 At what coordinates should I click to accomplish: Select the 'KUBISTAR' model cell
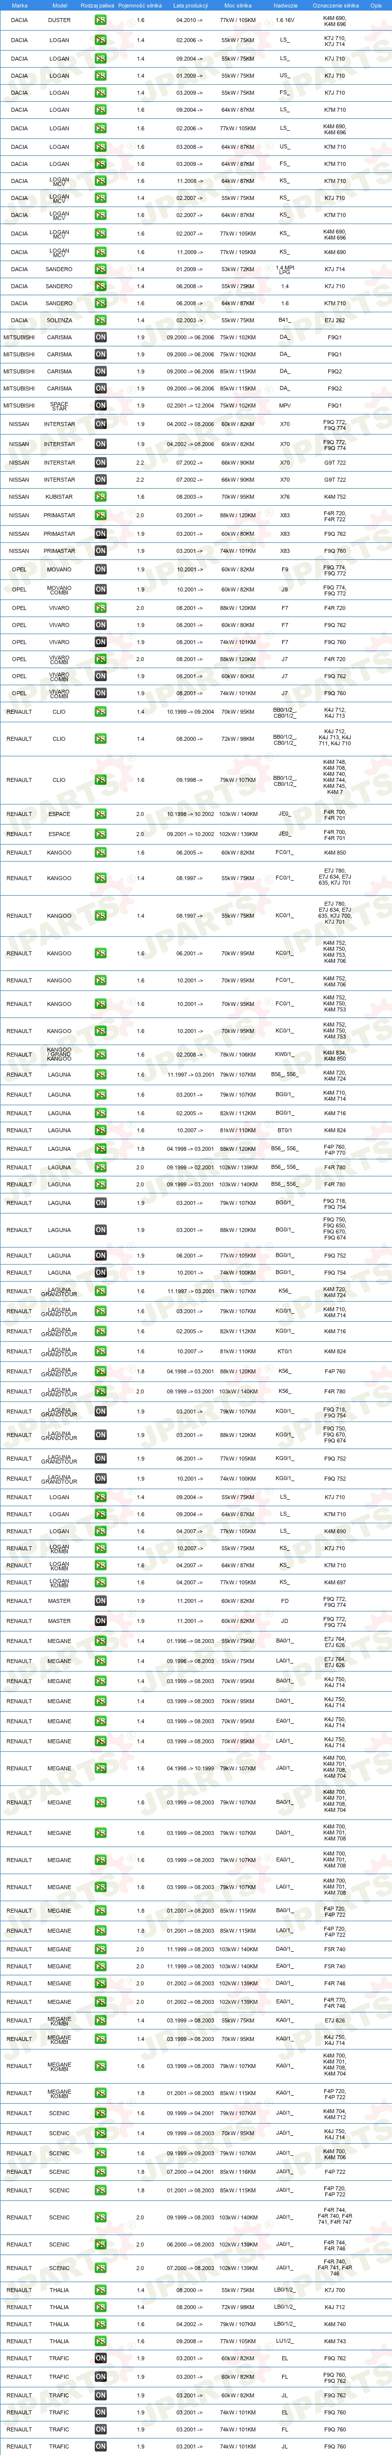point(59,497)
